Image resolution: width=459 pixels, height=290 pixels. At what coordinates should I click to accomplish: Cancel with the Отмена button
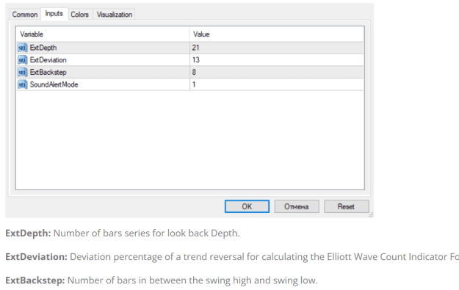pyautogui.click(x=297, y=206)
